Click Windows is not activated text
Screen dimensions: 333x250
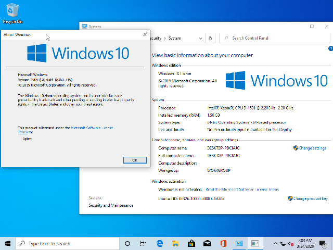[180, 189]
